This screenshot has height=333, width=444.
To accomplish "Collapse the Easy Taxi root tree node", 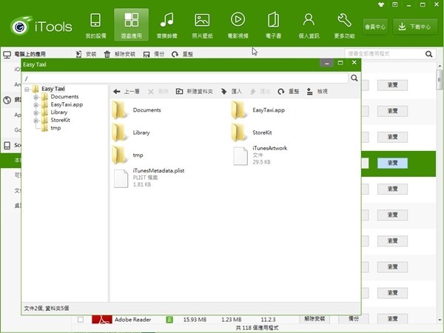I will click(27, 89).
